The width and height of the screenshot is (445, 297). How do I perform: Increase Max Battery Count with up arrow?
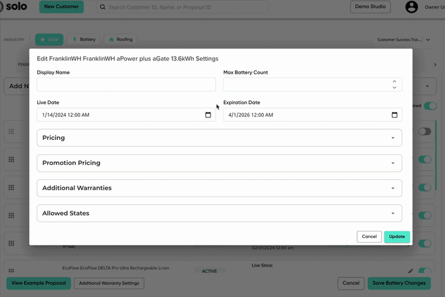pyautogui.click(x=395, y=82)
